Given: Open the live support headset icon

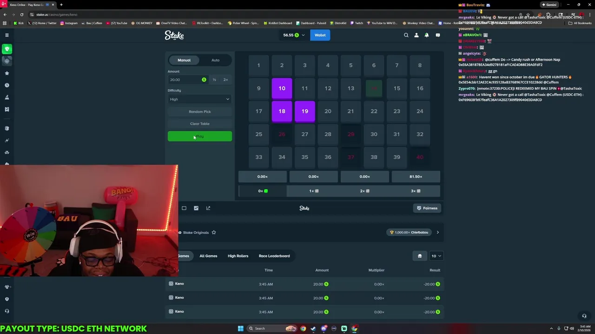Looking at the screenshot, I should pos(584,316).
